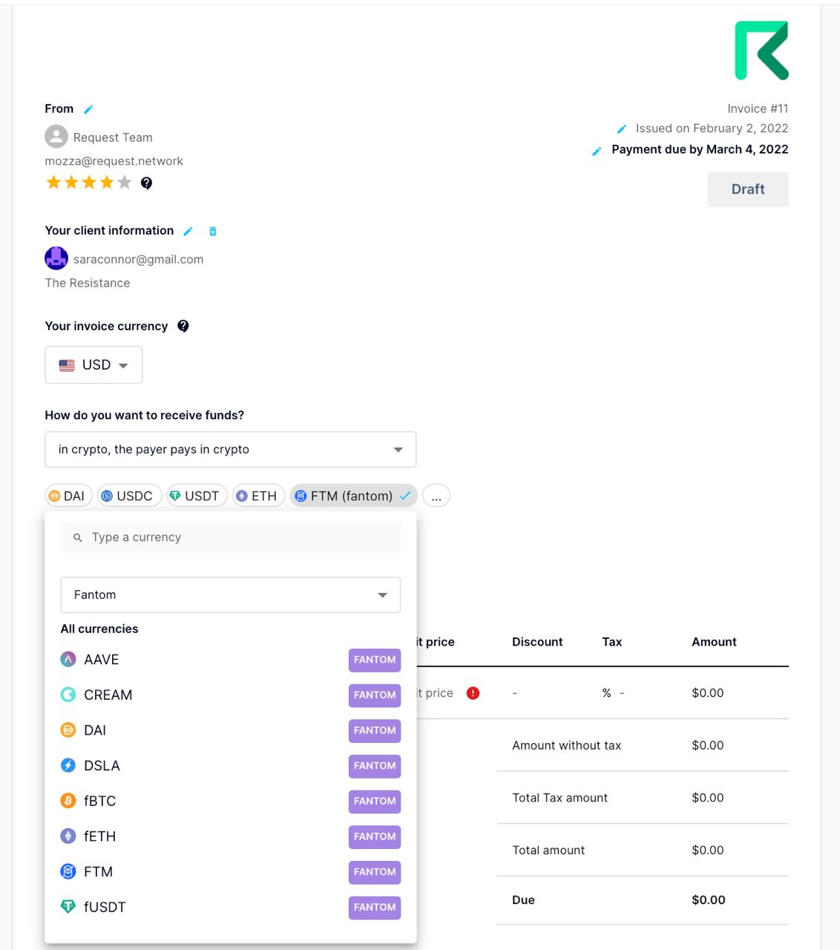Image resolution: width=840 pixels, height=950 pixels.
Task: Click the saraconnor client avatar
Action: pyautogui.click(x=56, y=258)
